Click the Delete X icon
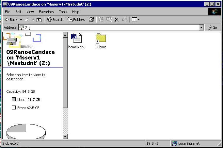This screenshot has height=148, width=223. 117,20
